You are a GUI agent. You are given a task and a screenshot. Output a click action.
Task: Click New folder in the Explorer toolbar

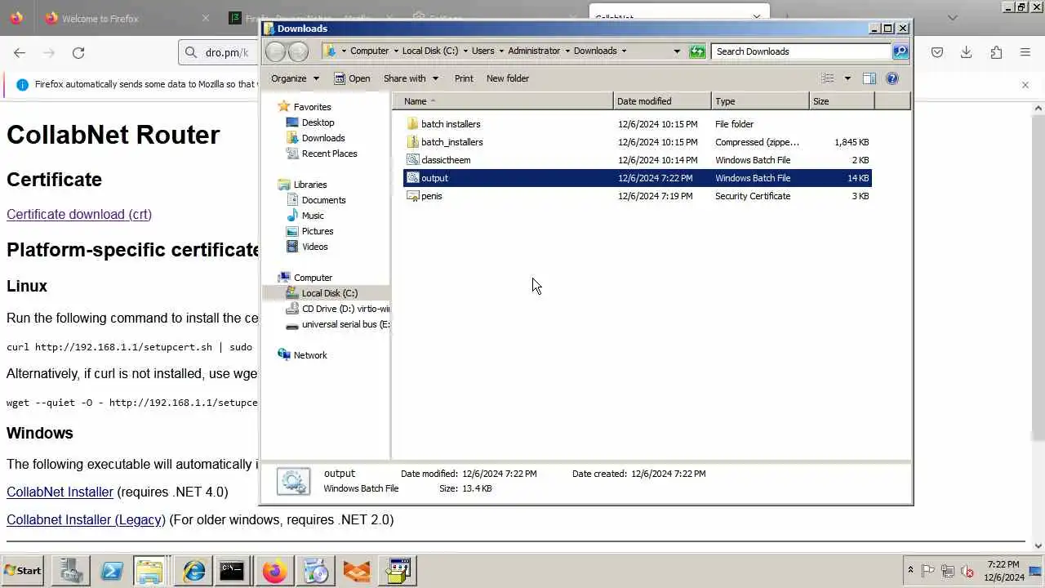pos(508,78)
